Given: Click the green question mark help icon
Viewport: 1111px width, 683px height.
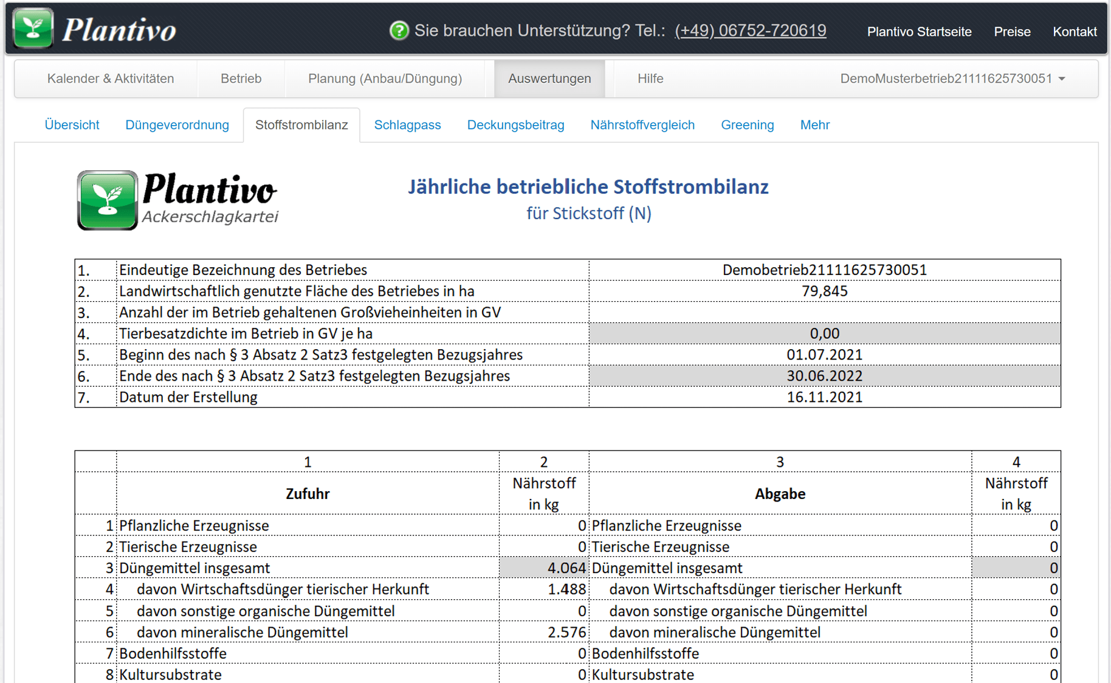Looking at the screenshot, I should click(x=399, y=30).
